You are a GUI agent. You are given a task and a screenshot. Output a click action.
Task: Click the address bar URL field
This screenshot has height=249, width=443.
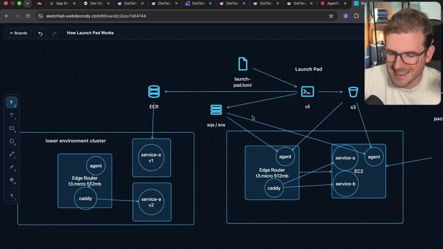[183, 16]
